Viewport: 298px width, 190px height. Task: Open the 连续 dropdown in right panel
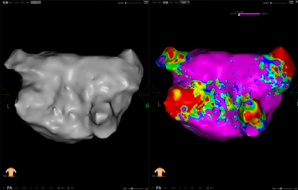pos(185,2)
